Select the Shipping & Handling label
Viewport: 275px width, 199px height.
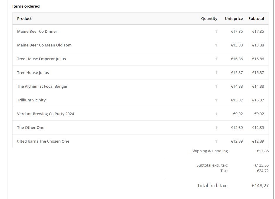(210, 151)
